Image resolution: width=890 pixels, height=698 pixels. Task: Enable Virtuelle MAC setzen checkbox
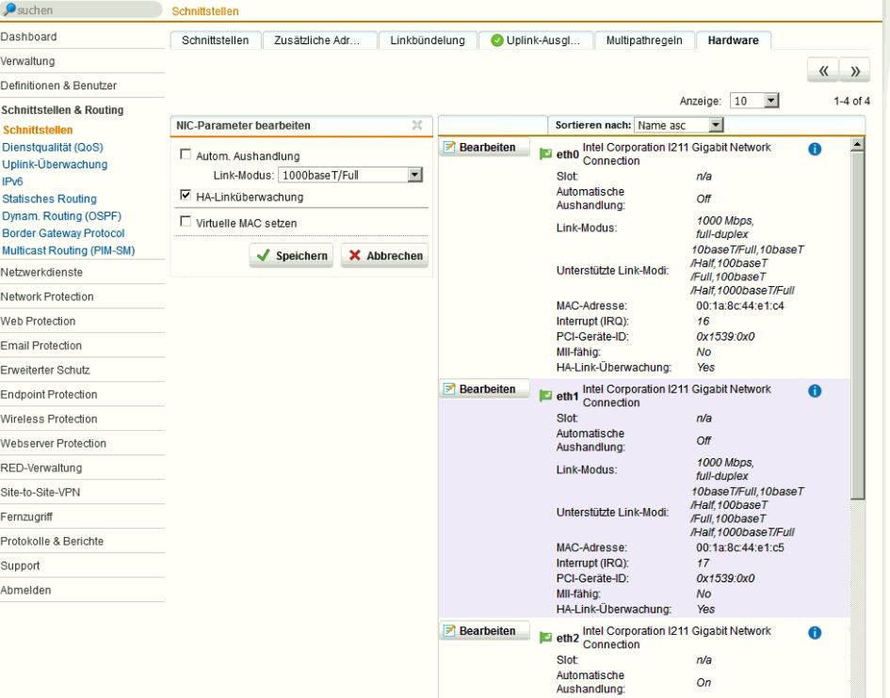click(x=186, y=223)
